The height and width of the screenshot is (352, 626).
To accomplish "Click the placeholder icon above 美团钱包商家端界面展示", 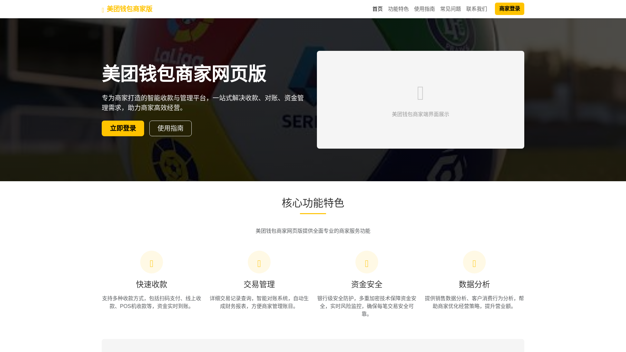I will [420, 93].
